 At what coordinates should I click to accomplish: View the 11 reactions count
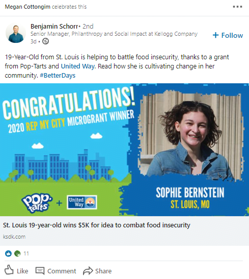(x=26, y=253)
